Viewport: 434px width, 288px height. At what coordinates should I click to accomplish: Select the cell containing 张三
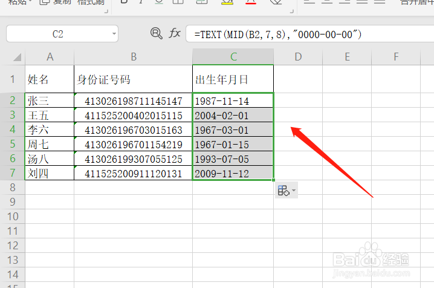50,100
